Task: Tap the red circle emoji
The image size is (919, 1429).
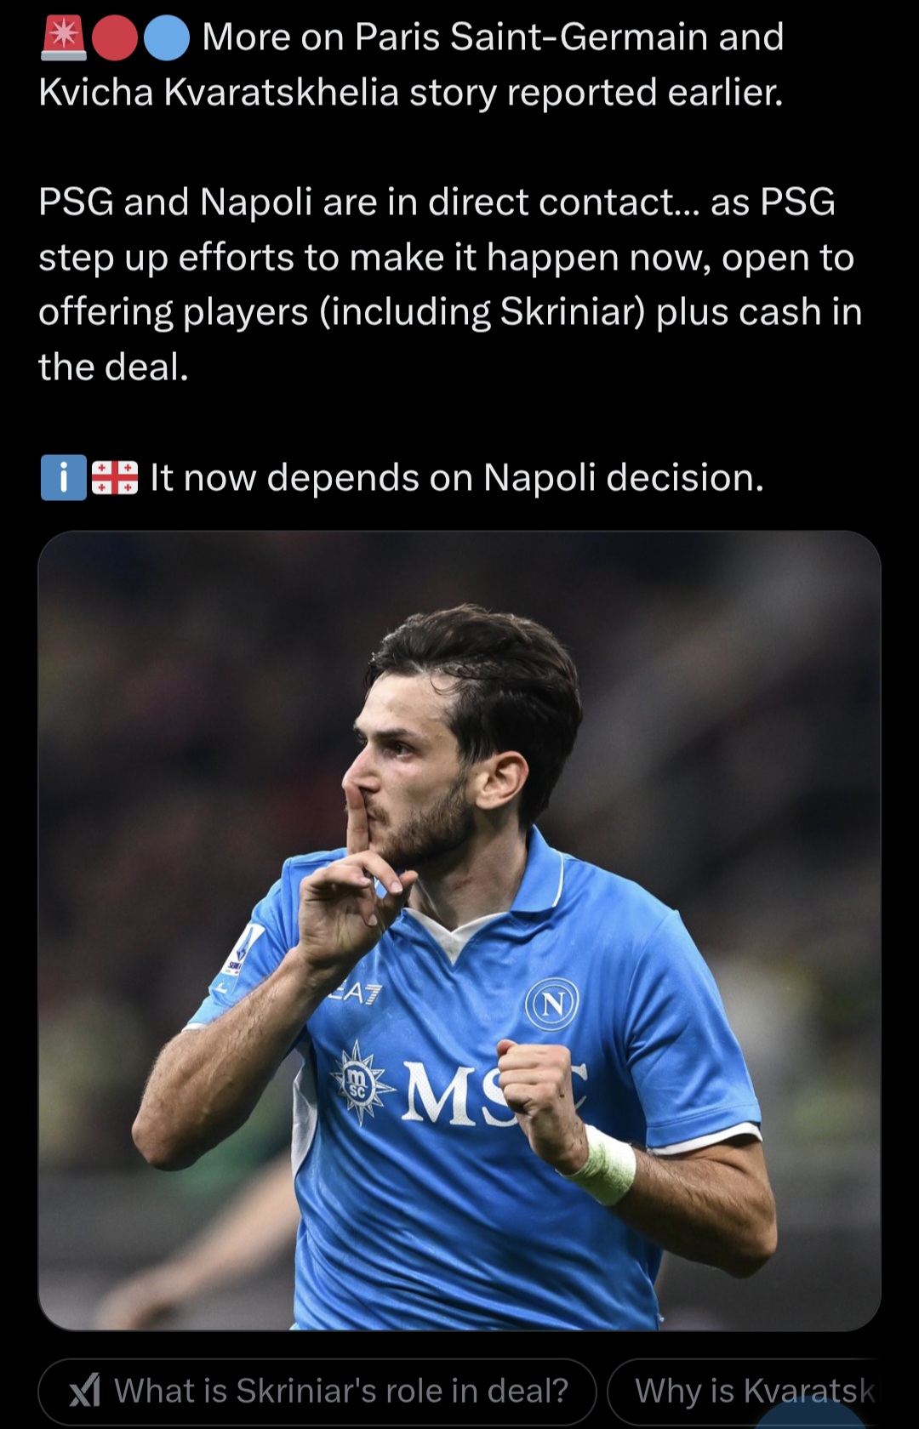Action: point(115,39)
